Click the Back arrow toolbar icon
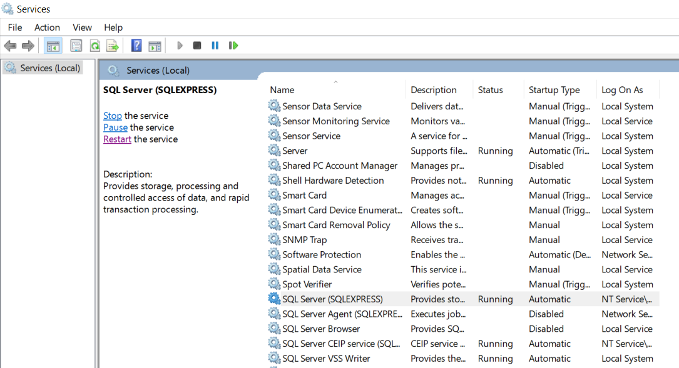679x368 pixels. 10,46
